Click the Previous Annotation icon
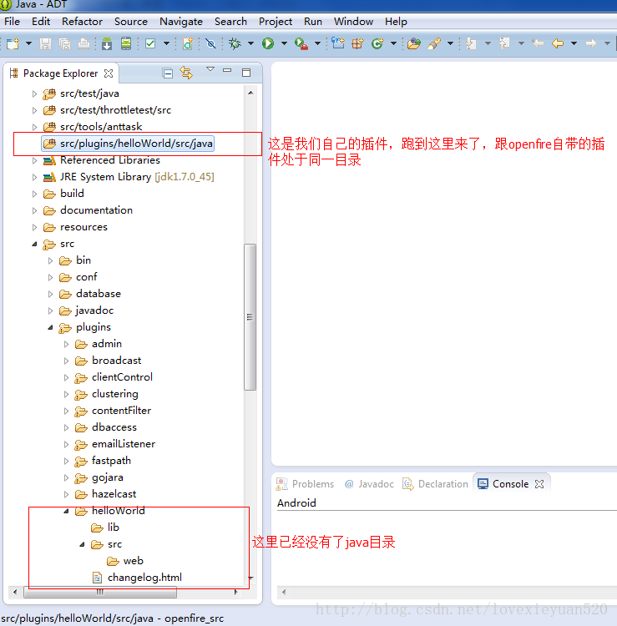Image resolution: width=617 pixels, height=626 pixels. coord(504,43)
